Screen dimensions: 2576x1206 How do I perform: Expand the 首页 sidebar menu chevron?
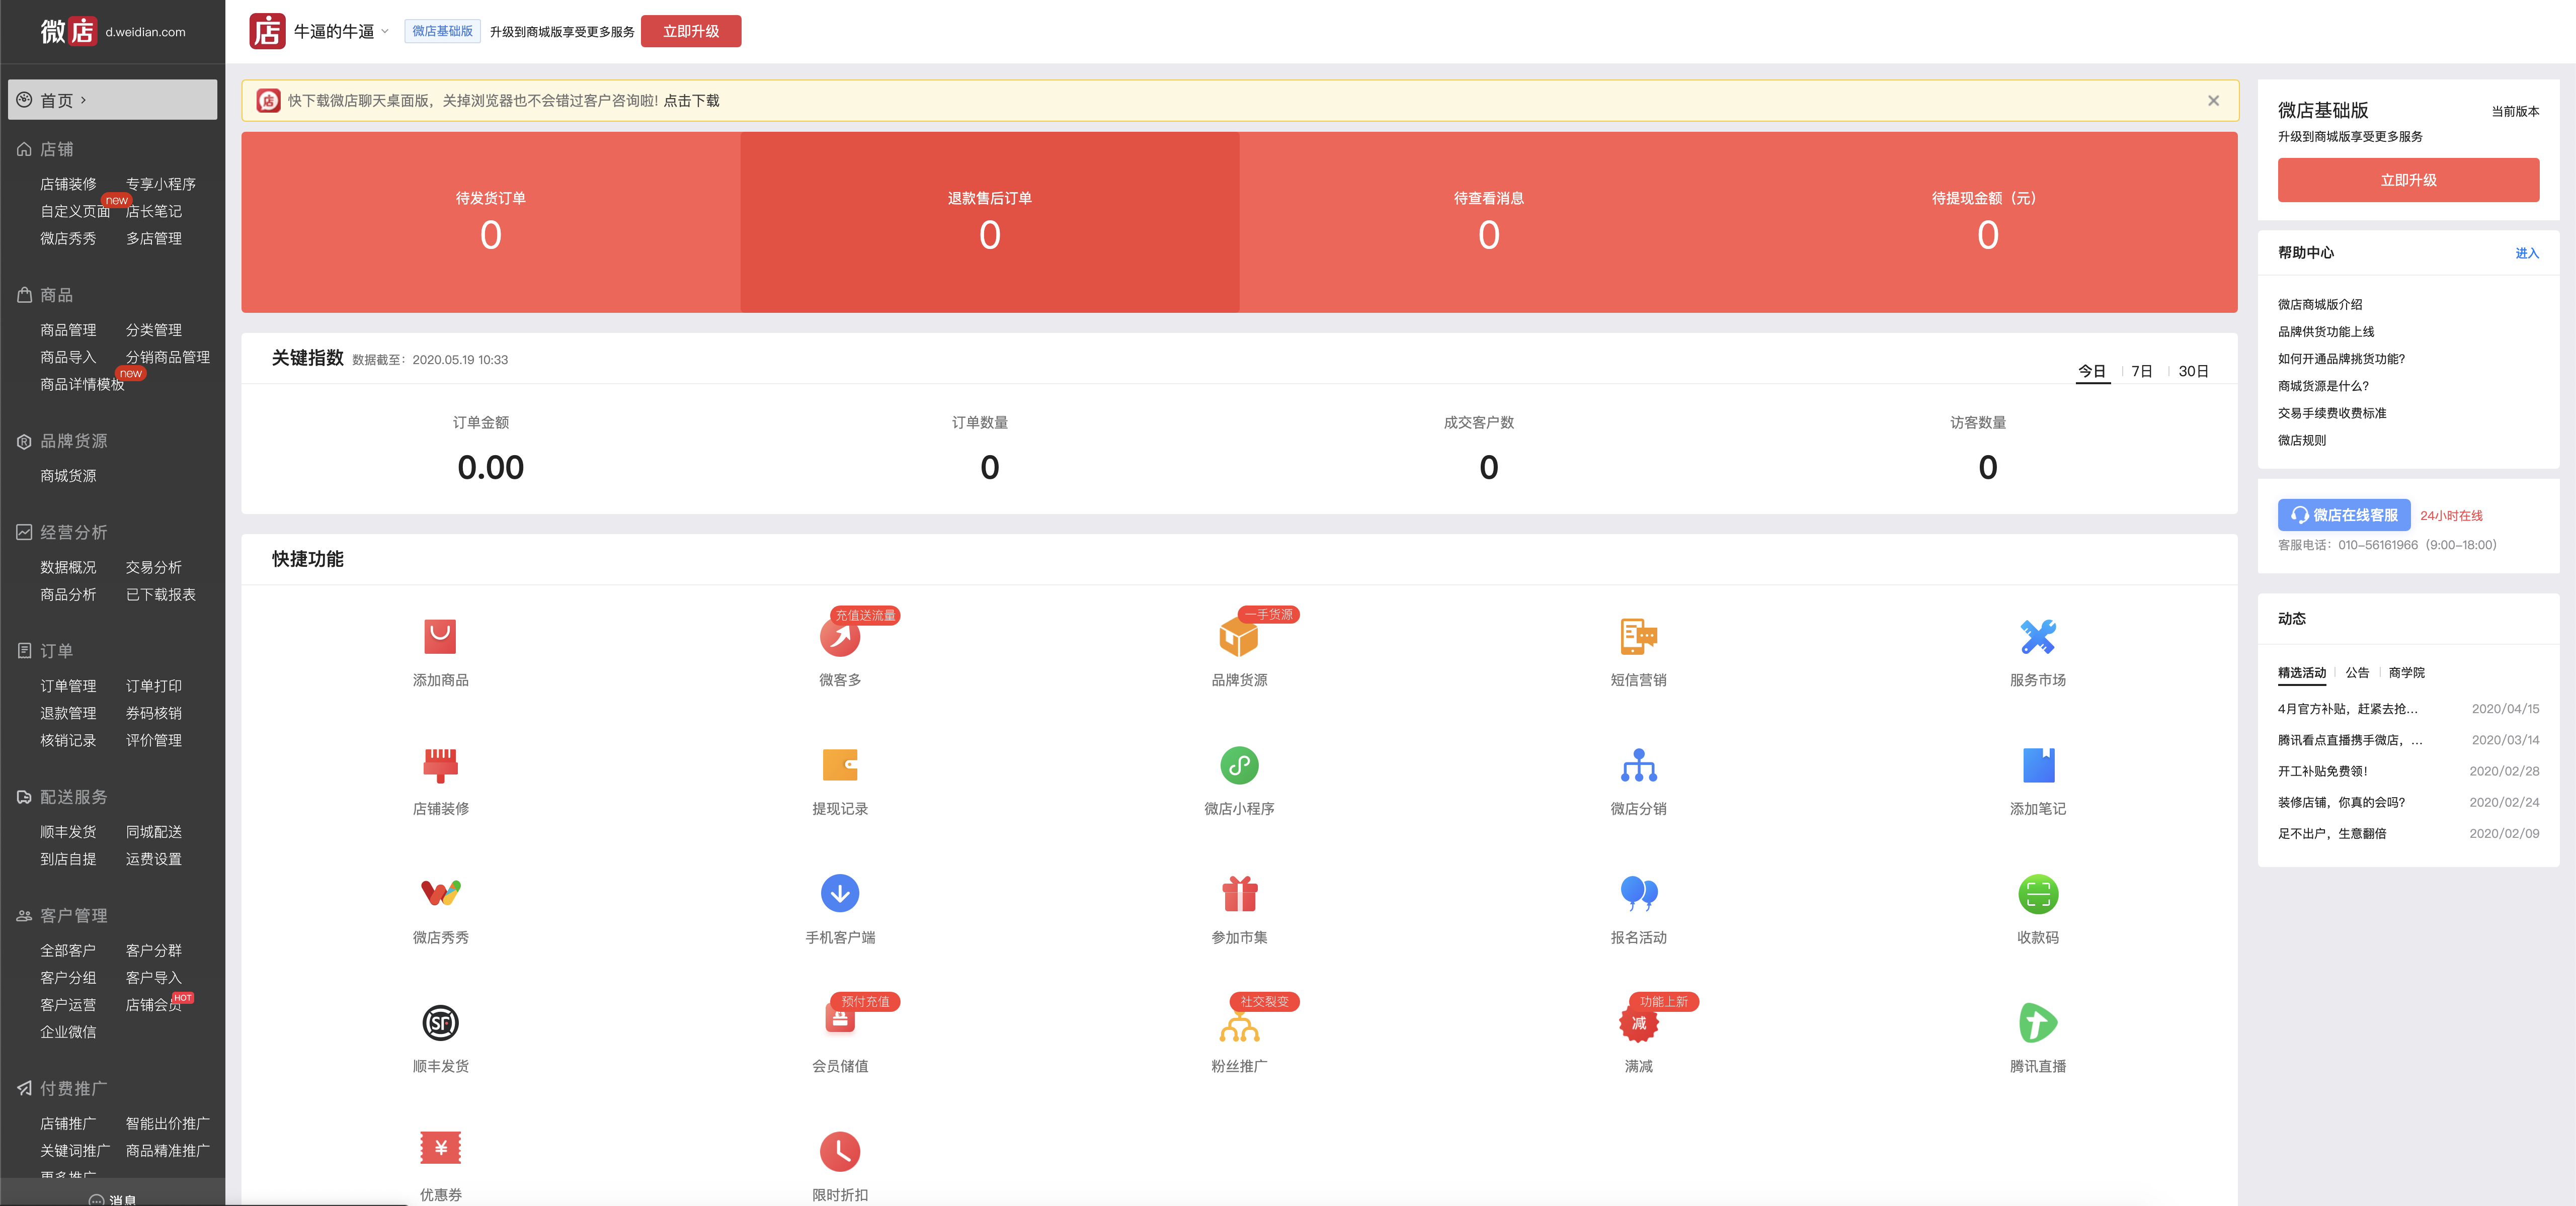pyautogui.click(x=83, y=100)
